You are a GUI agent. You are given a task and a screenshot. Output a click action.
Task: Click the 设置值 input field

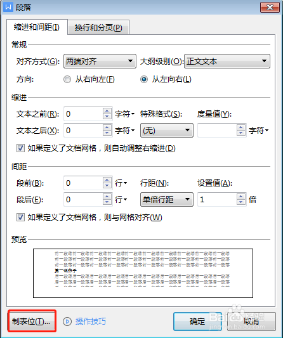217,200
